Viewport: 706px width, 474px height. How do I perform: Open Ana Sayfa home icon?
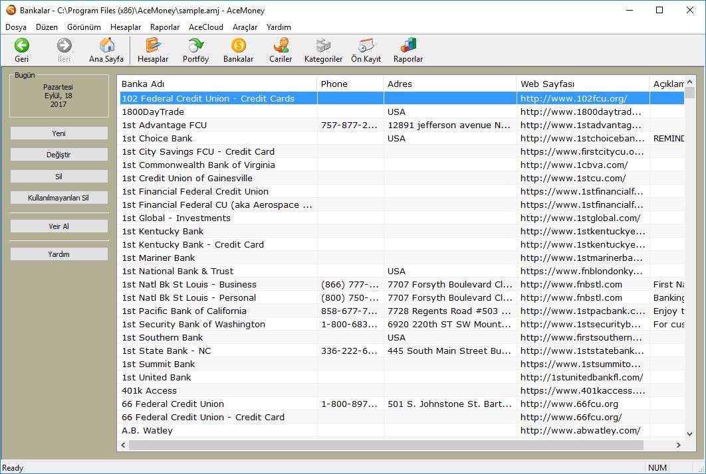pyautogui.click(x=107, y=45)
